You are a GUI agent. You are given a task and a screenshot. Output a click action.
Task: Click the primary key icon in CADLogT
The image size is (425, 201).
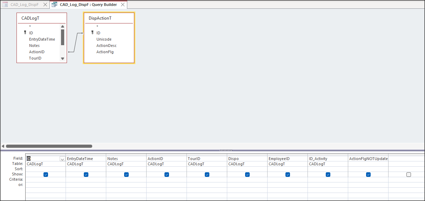[x=25, y=33]
